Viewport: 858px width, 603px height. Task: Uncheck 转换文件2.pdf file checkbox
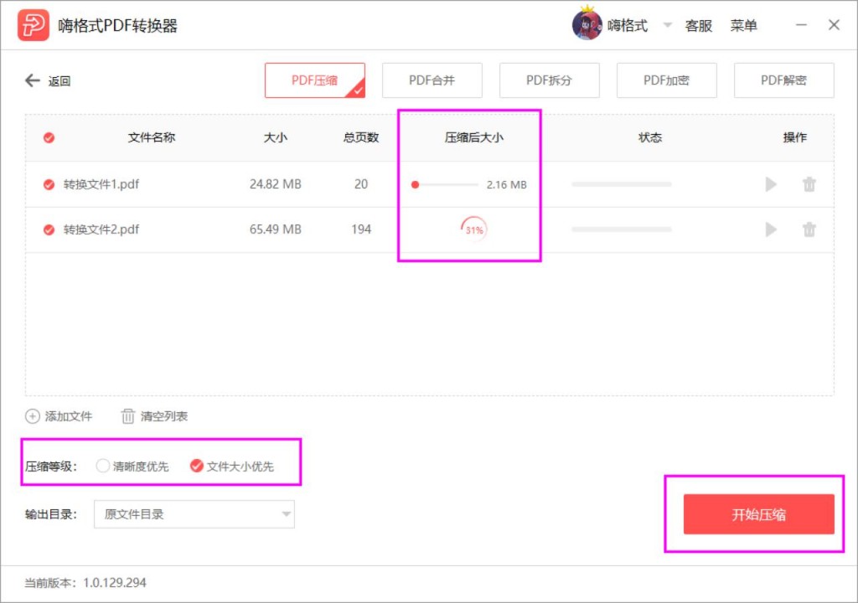tap(49, 229)
